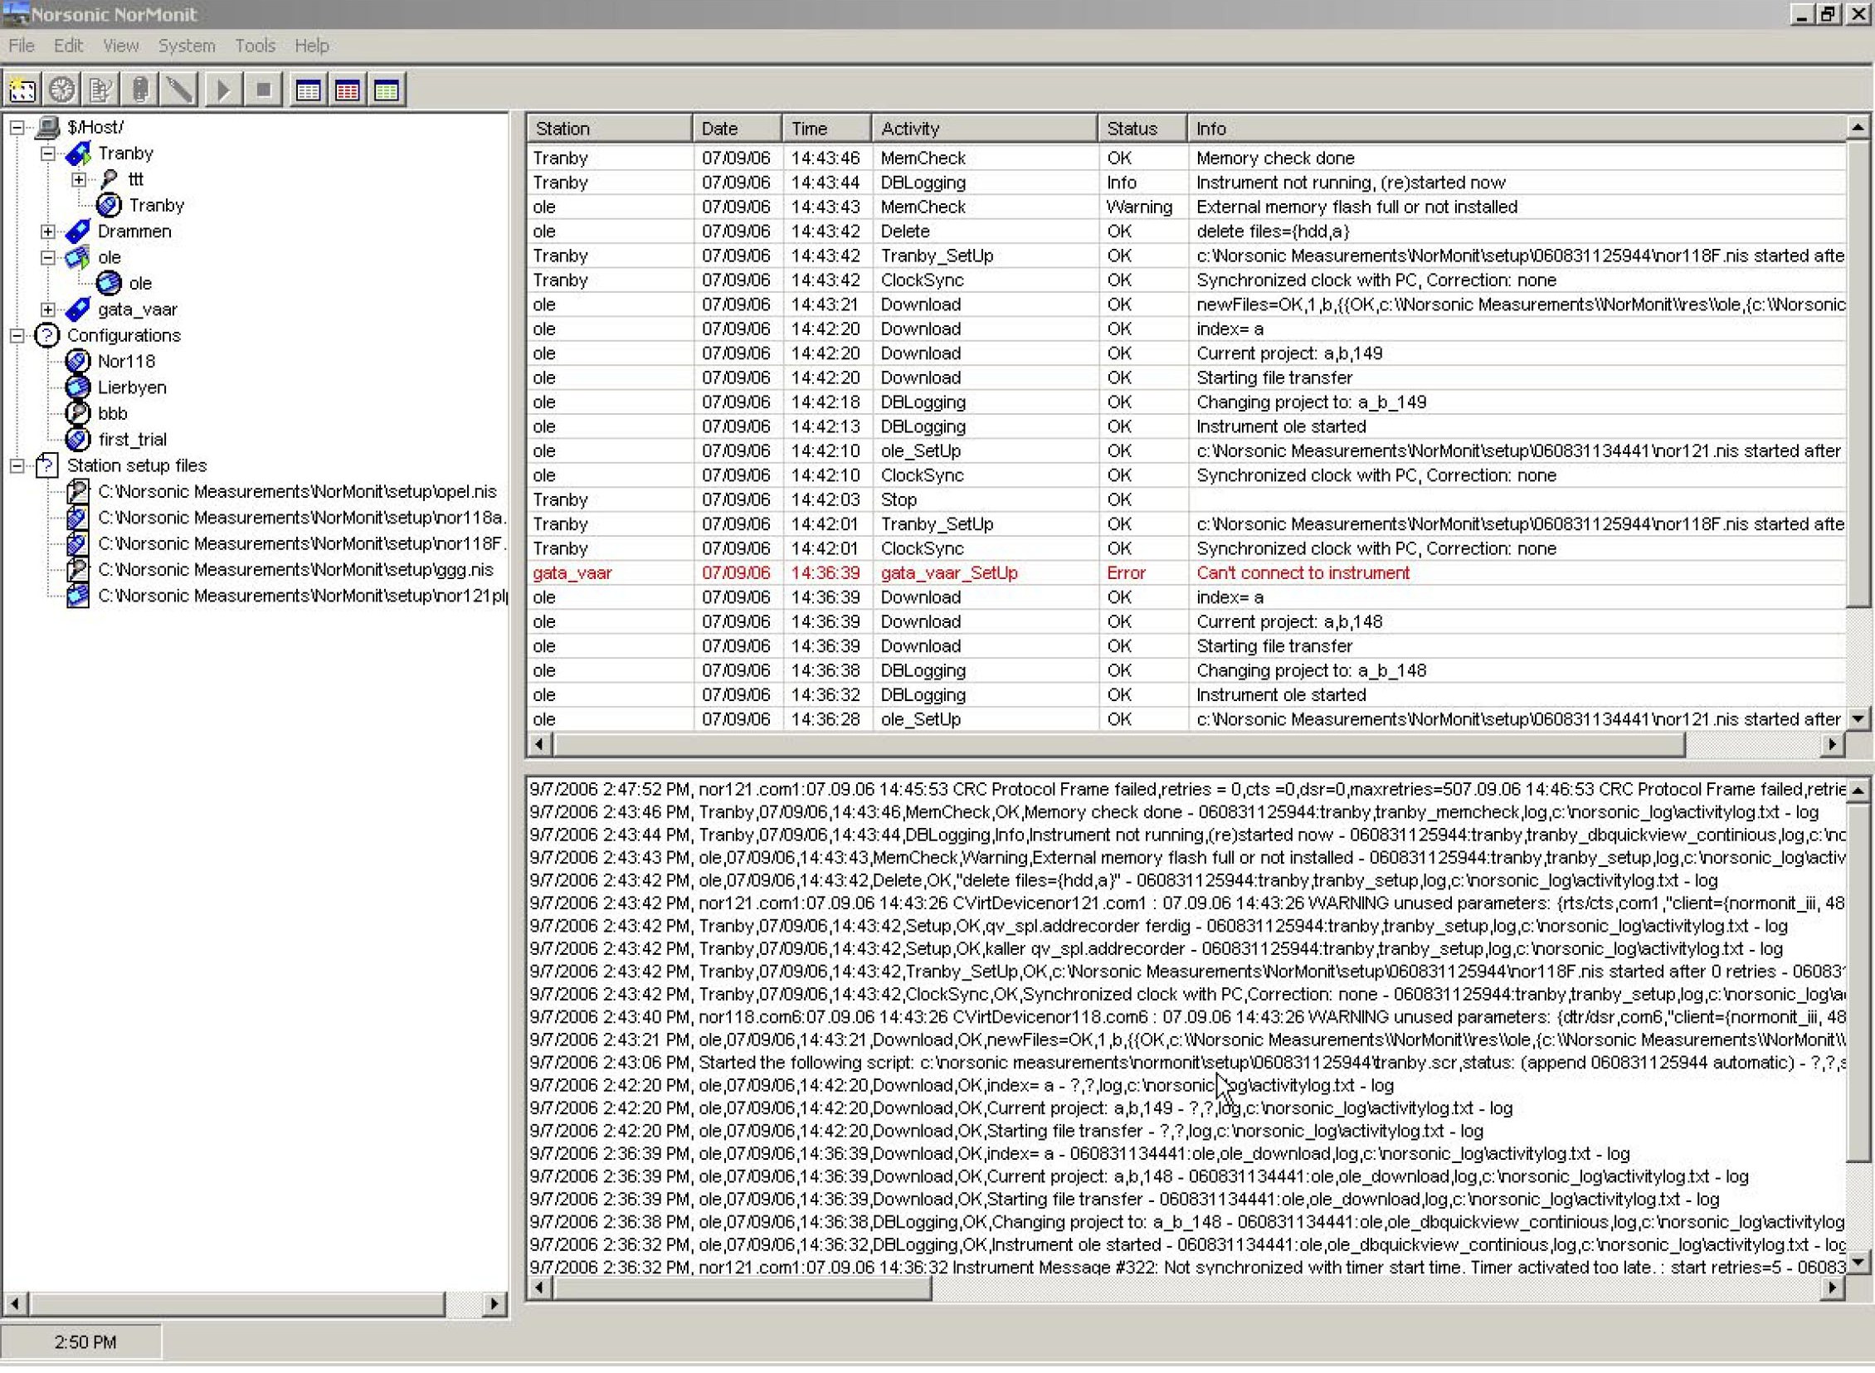Screen dimensions: 1875x1373
Task: Expand the ttt node under Tranby
Action: tap(78, 178)
